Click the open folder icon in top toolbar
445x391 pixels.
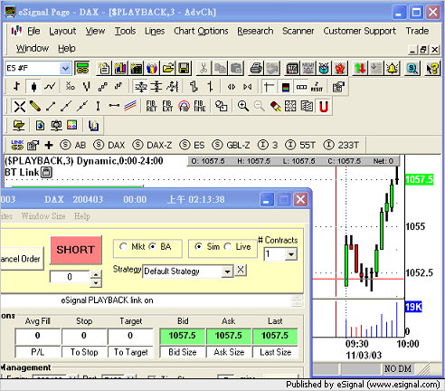(168, 68)
